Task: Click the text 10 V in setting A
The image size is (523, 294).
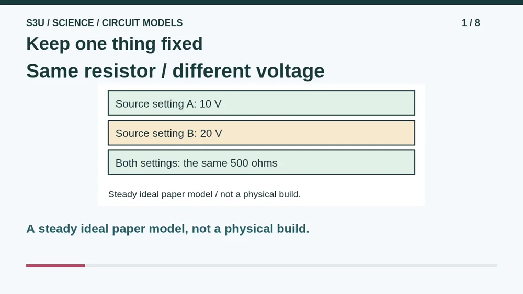Action: (210, 104)
